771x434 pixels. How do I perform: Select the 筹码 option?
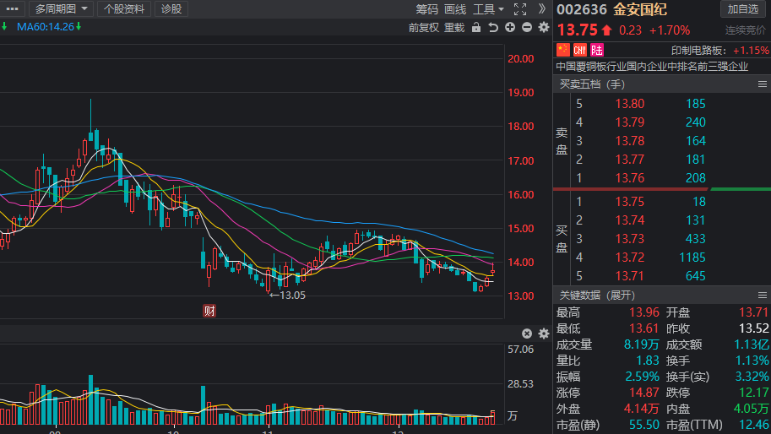click(x=426, y=9)
